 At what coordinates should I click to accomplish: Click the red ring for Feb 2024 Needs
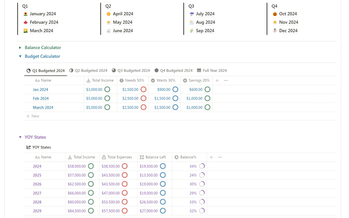coord(143,99)
